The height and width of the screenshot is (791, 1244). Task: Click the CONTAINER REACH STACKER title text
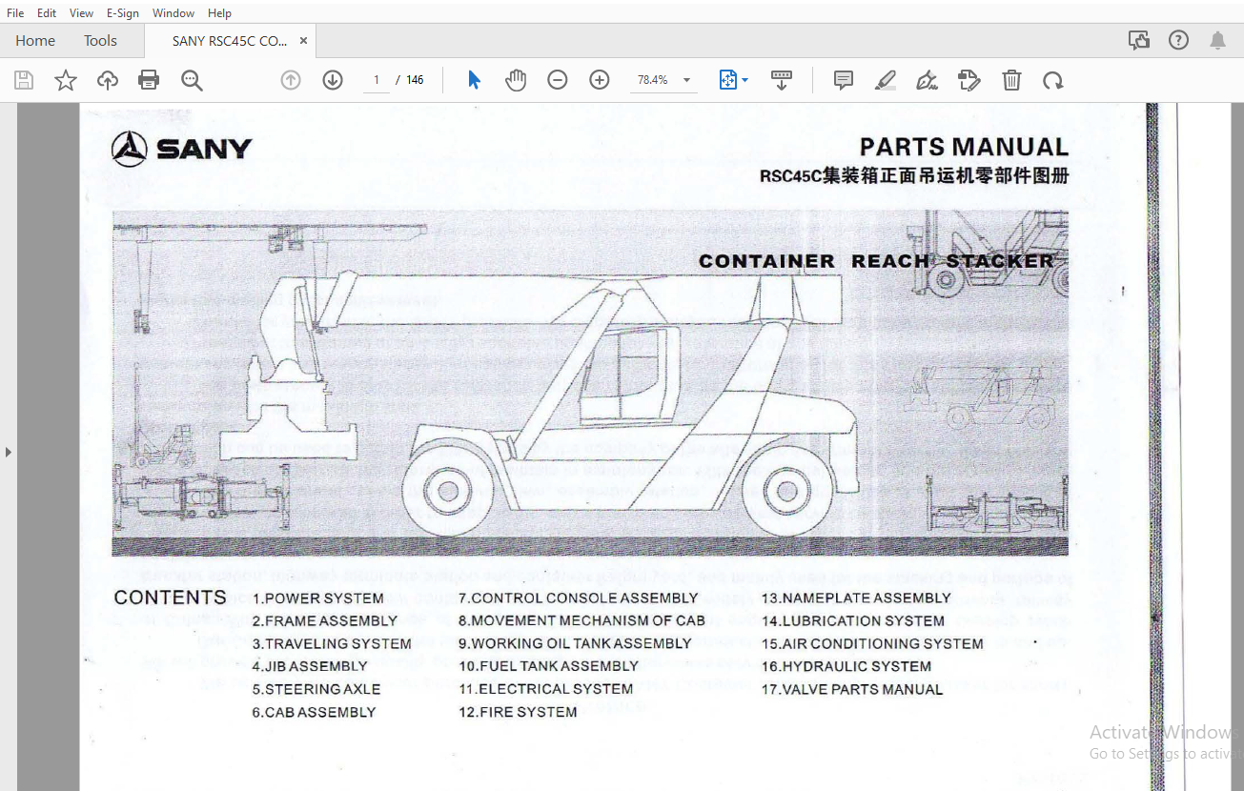pyautogui.click(x=876, y=261)
